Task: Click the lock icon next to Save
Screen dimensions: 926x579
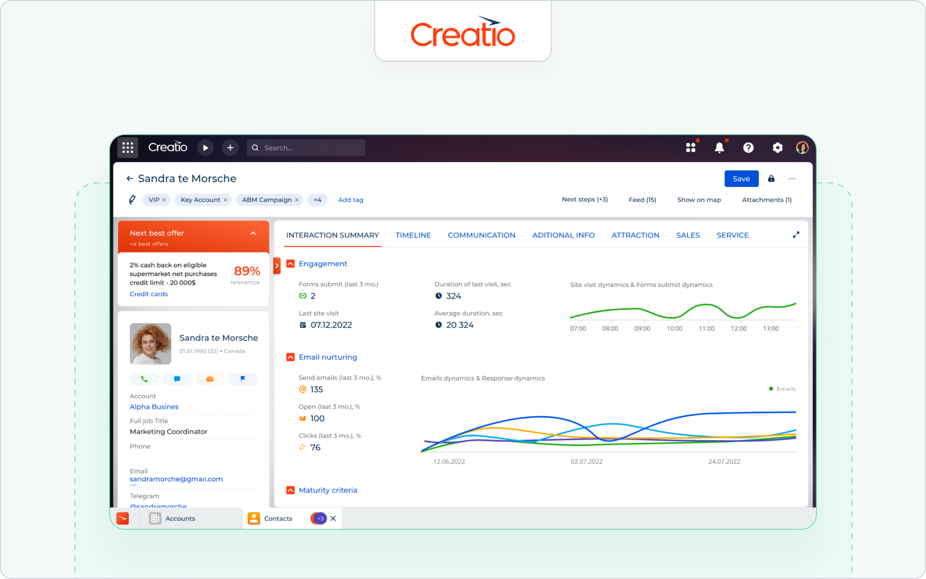Action: 771,179
